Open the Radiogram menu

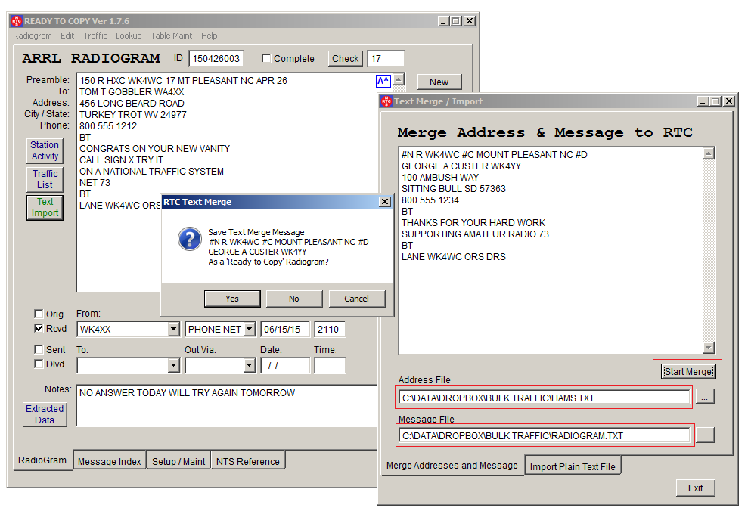[33, 36]
